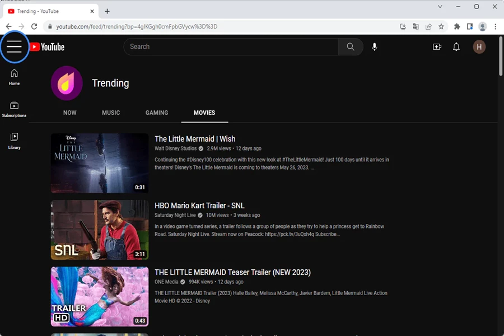Click the browser address bar URL

tap(137, 26)
